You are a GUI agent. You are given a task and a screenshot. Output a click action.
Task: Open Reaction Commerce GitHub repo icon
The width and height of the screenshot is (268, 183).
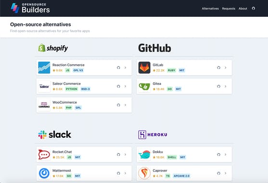tap(118, 67)
